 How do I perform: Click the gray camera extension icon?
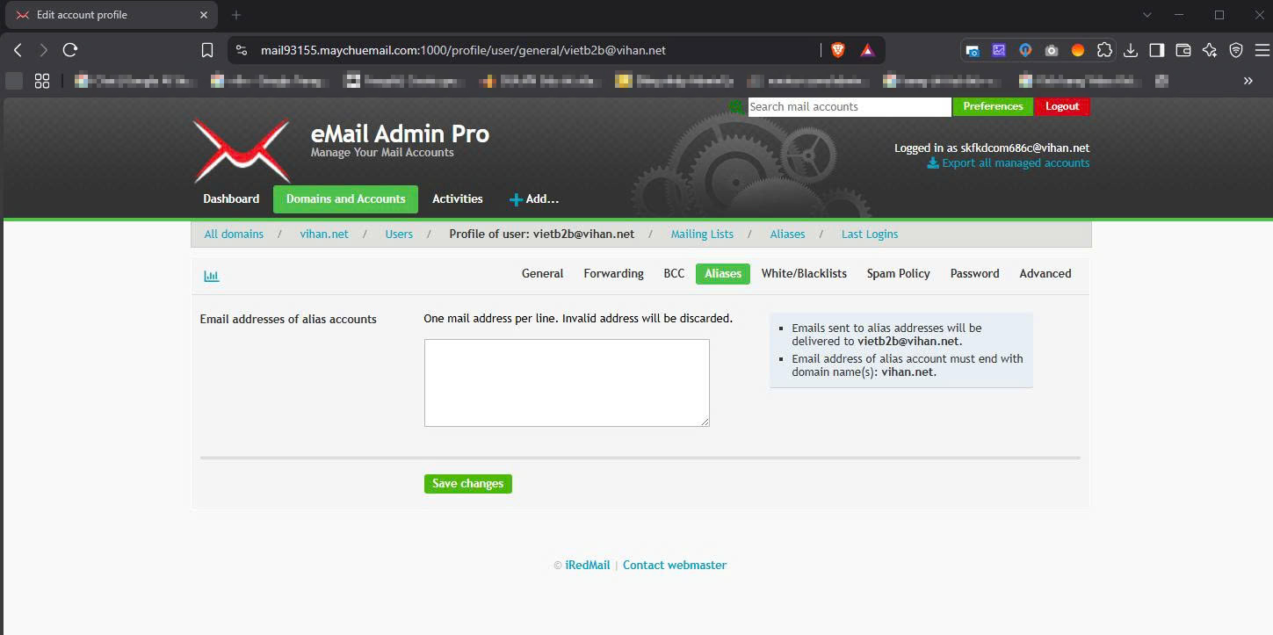click(x=1052, y=50)
